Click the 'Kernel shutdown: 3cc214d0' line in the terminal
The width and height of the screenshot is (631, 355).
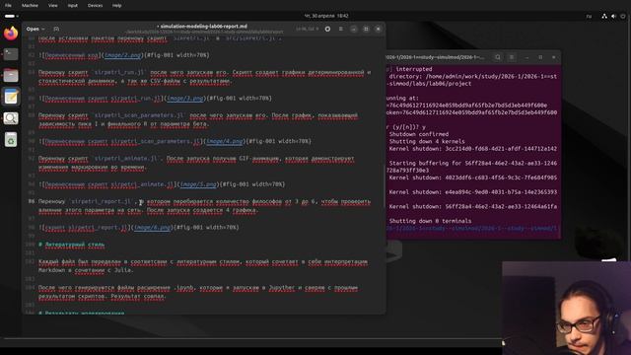473,149
